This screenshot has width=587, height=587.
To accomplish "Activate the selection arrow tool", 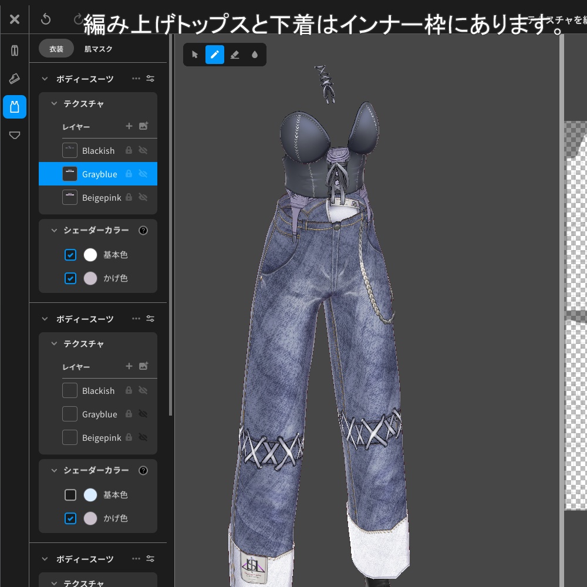I will coord(194,55).
